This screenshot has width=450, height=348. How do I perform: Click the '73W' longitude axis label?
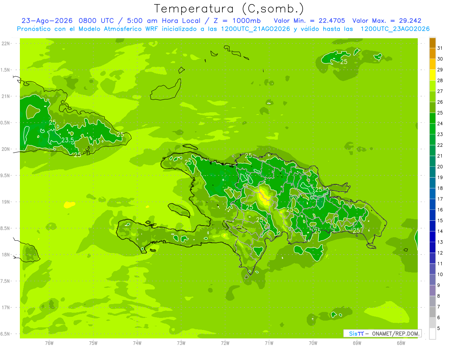(181, 343)
